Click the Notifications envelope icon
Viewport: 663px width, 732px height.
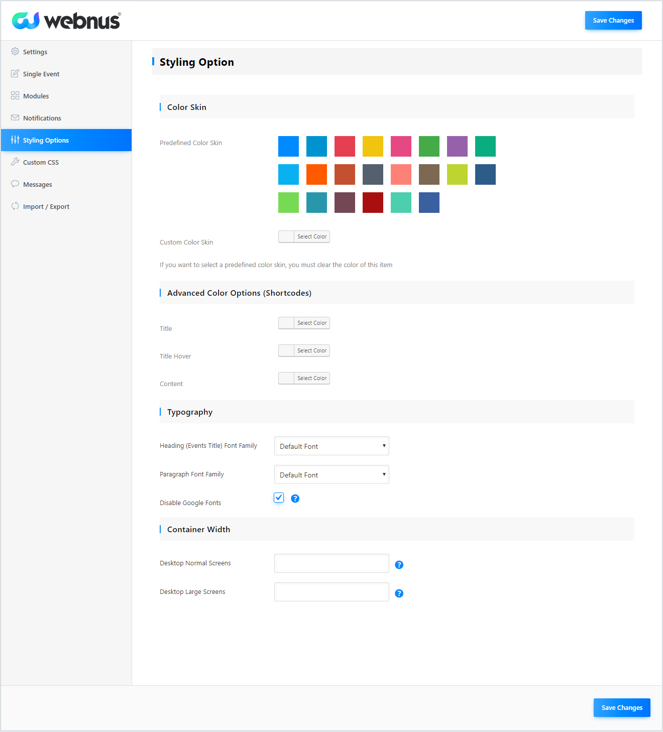(x=15, y=118)
